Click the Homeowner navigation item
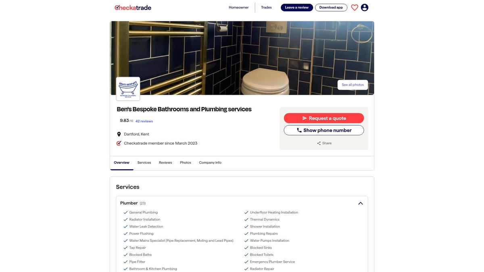Image resolution: width=484 pixels, height=272 pixels. [239, 7]
